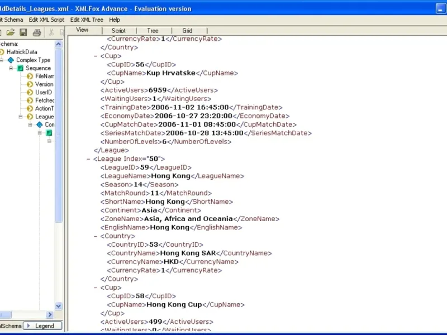
Task: Click the ActionT element icon in the schema tree
Action: tap(30, 108)
